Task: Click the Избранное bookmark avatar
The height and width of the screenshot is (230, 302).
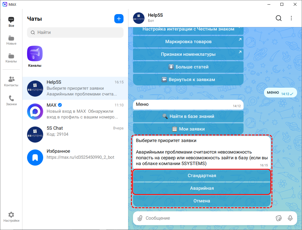Action: pos(35,158)
